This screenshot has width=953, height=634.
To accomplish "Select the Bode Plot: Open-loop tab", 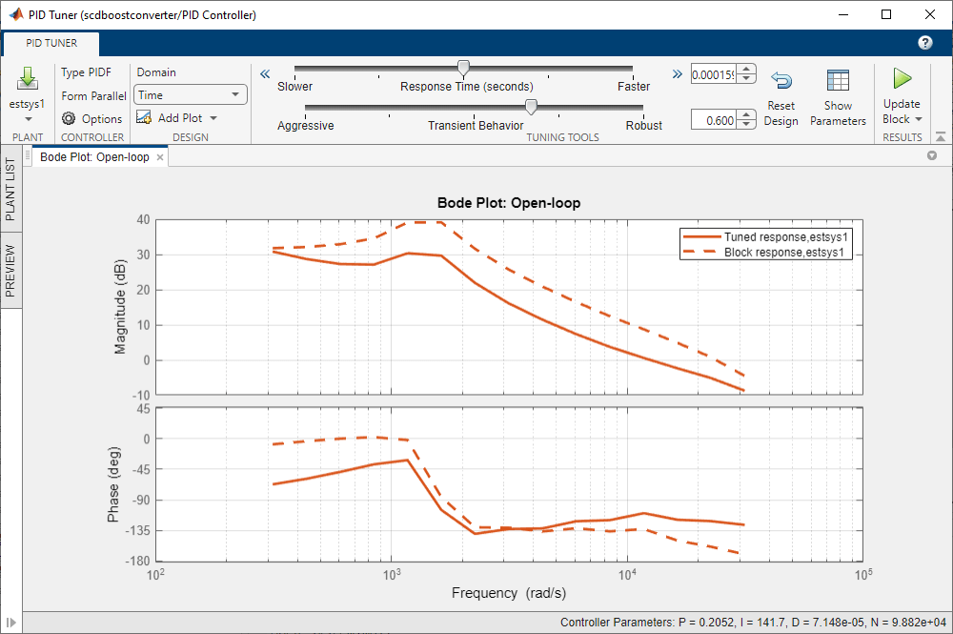I will pos(94,156).
